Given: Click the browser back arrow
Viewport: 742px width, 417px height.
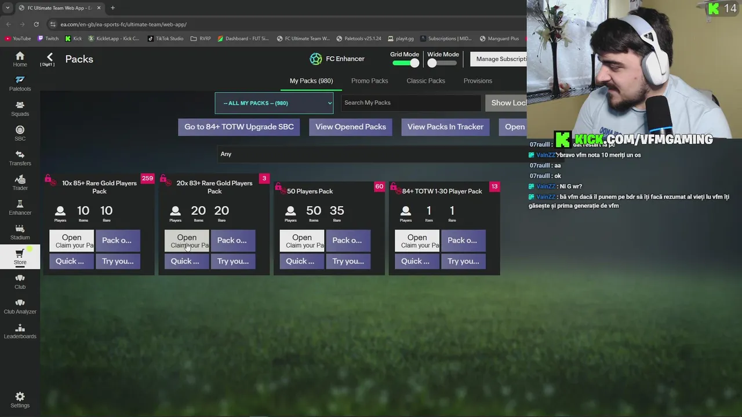Looking at the screenshot, I should pyautogui.click(x=8, y=24).
